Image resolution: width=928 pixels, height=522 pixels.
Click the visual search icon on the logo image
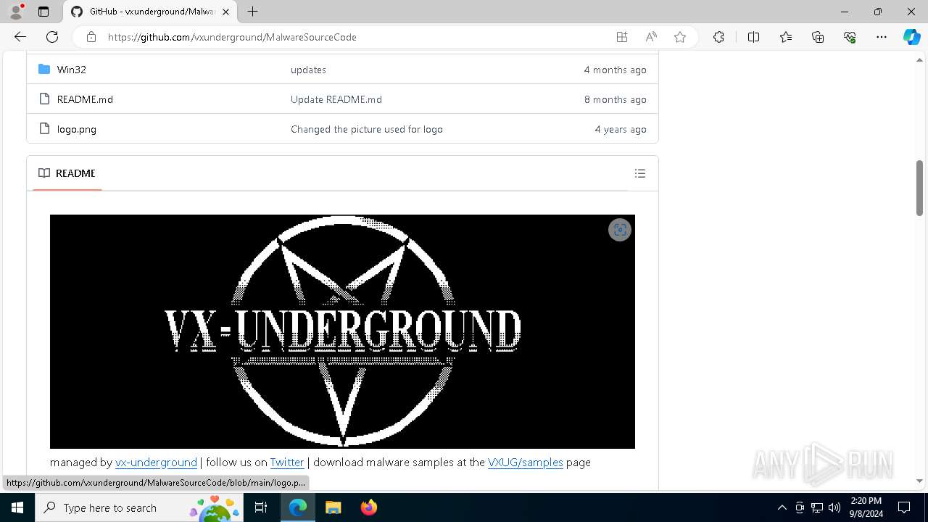(x=620, y=230)
